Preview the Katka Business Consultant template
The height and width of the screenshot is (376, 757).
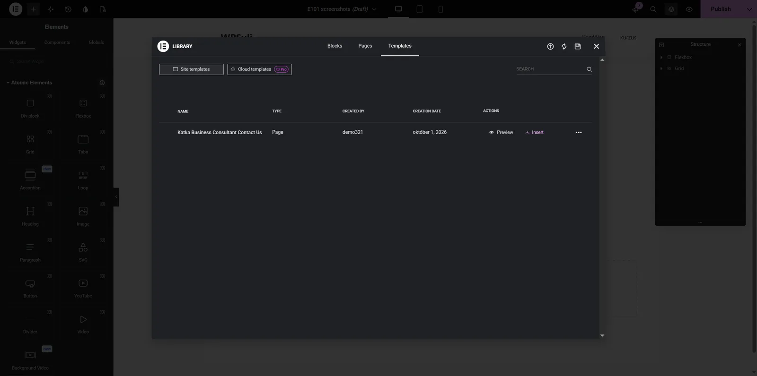501,132
